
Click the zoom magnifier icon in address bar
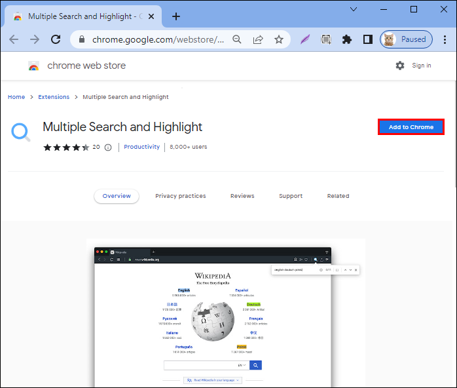[237, 39]
